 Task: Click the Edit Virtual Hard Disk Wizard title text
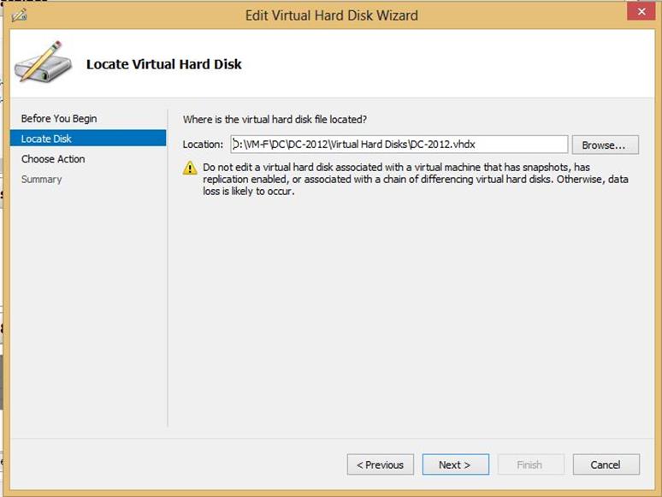click(331, 15)
